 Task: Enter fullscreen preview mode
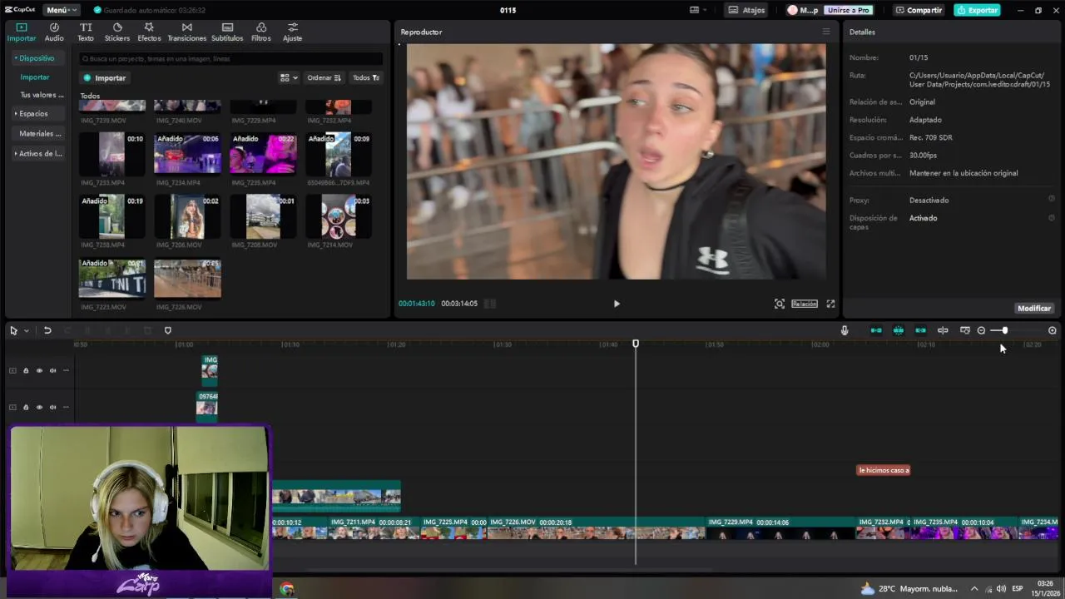[x=830, y=304]
